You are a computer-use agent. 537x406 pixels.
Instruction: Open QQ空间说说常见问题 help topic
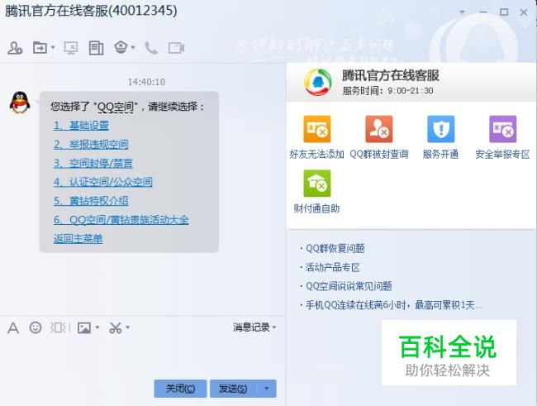click(349, 286)
